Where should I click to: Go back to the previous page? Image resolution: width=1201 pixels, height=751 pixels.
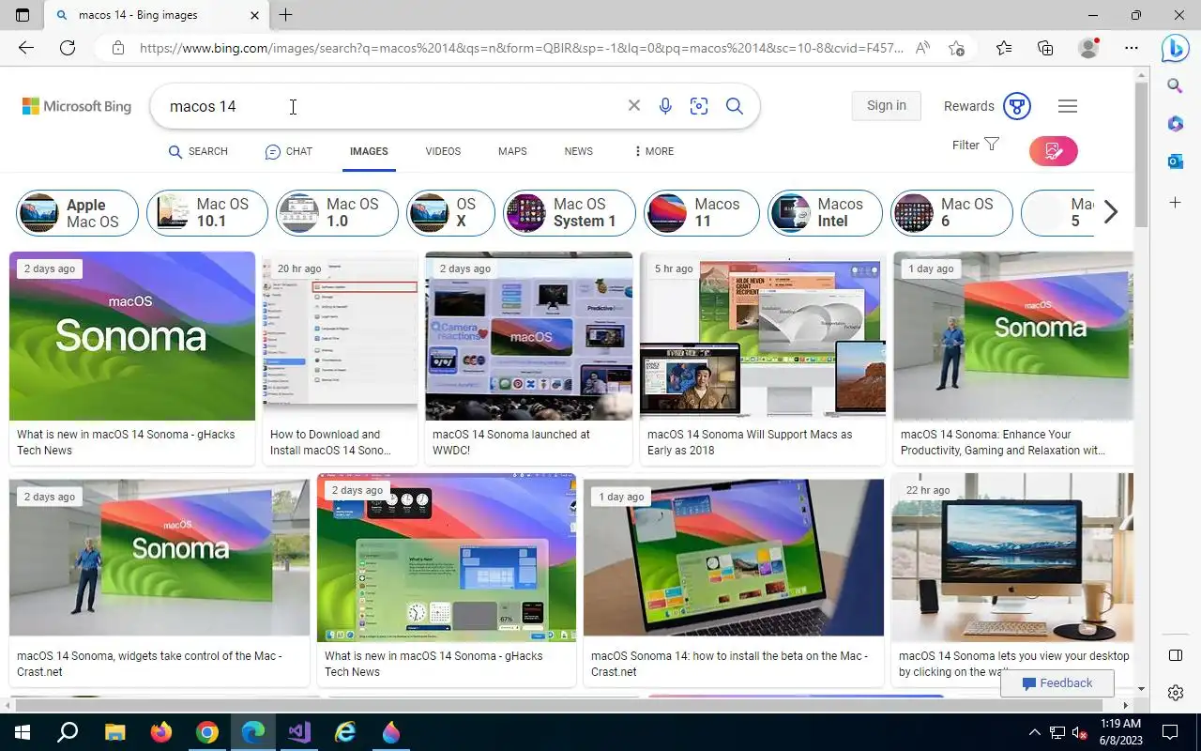click(26, 48)
